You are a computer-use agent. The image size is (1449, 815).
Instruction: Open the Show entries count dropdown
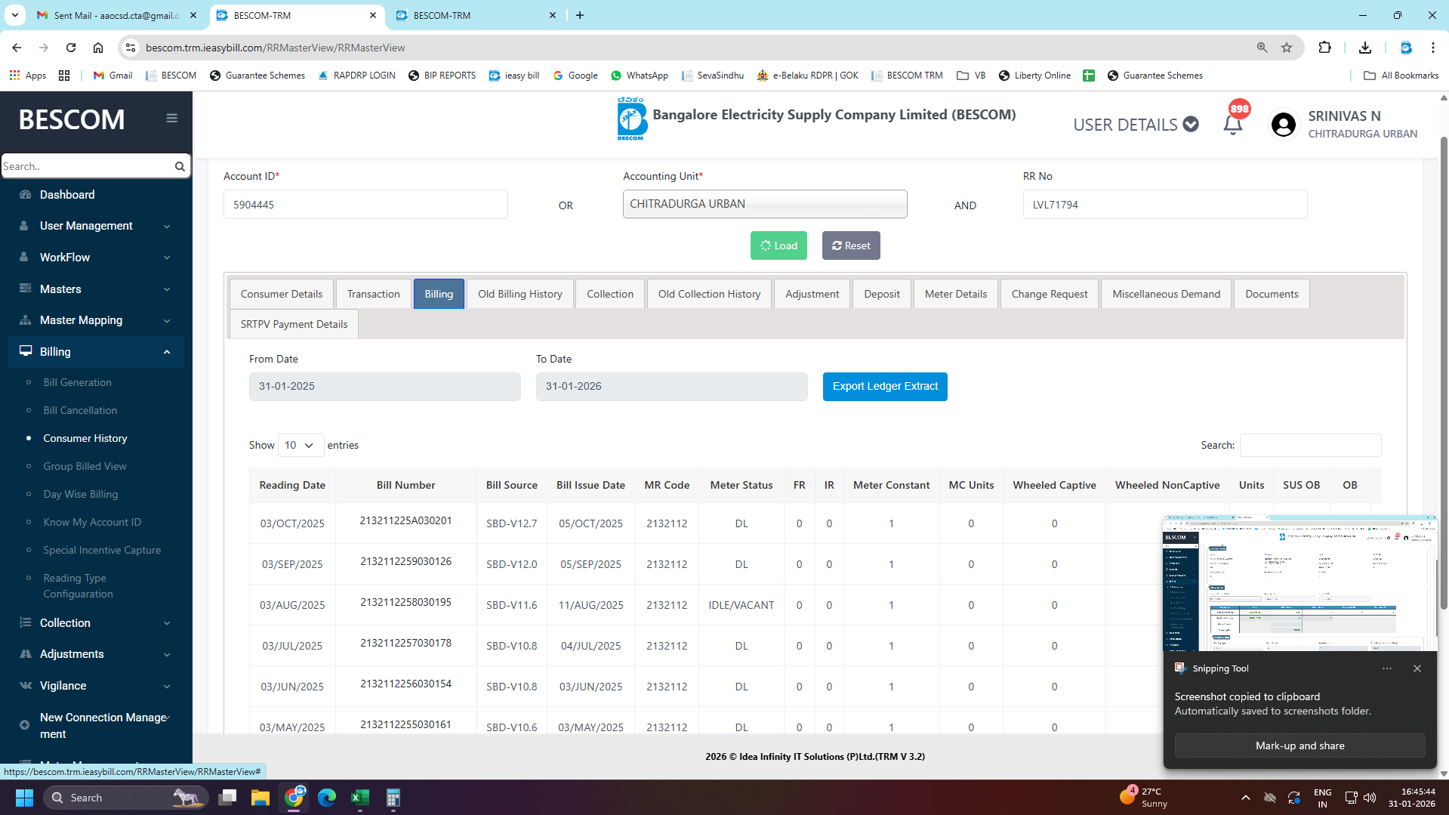tap(300, 445)
